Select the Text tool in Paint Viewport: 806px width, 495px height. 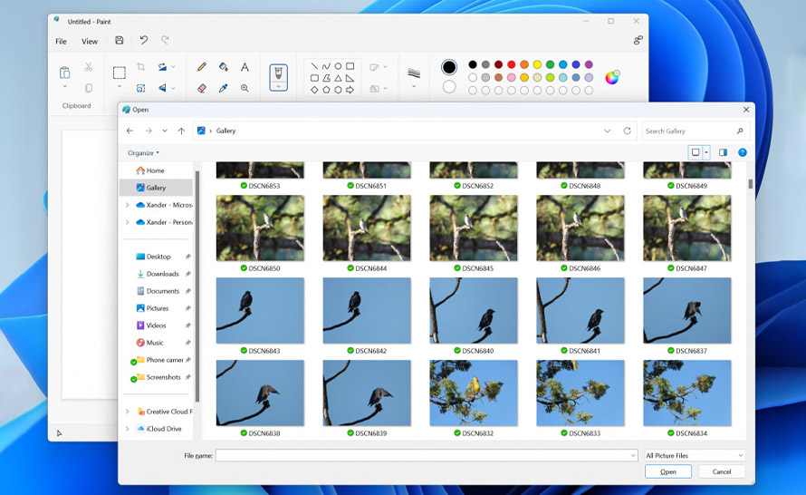[x=245, y=67]
